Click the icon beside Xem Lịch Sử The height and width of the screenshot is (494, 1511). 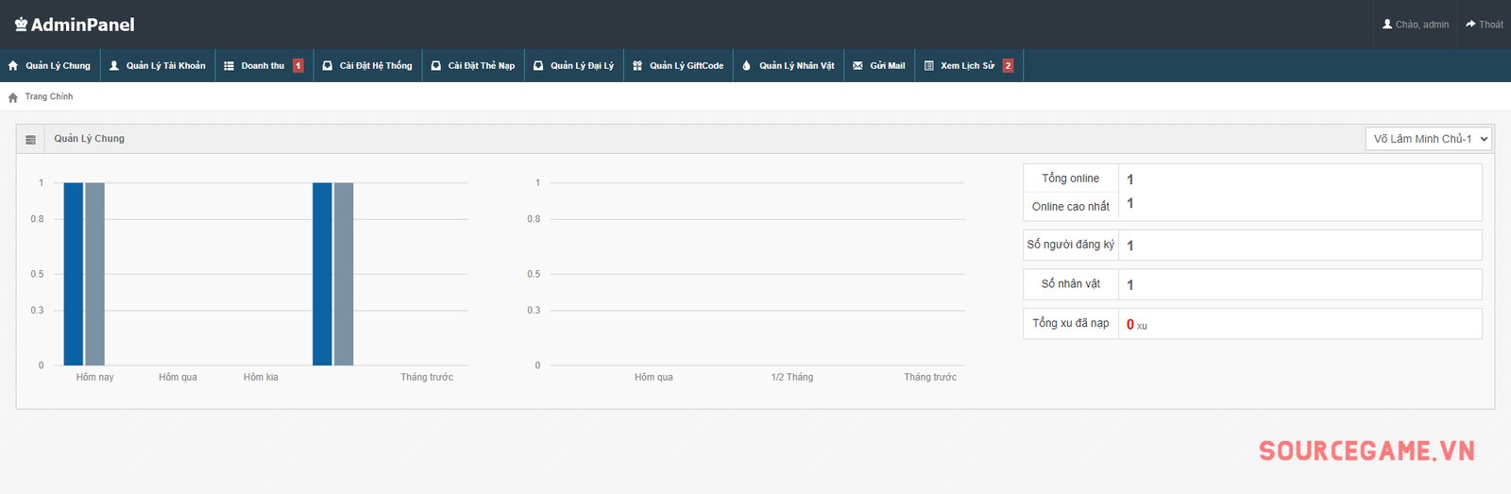pos(928,66)
